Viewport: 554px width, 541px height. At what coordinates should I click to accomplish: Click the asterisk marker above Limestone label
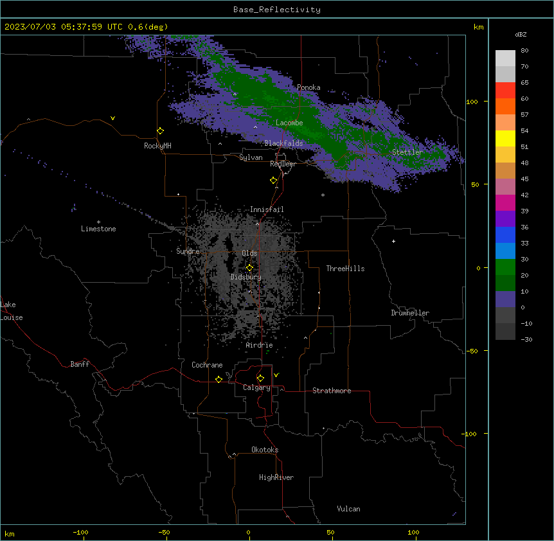[x=98, y=222]
